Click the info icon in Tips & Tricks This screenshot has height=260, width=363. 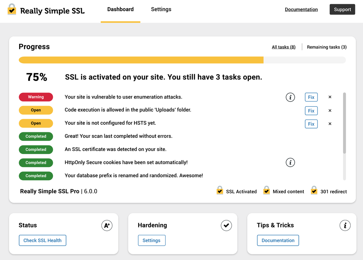pyautogui.click(x=345, y=226)
